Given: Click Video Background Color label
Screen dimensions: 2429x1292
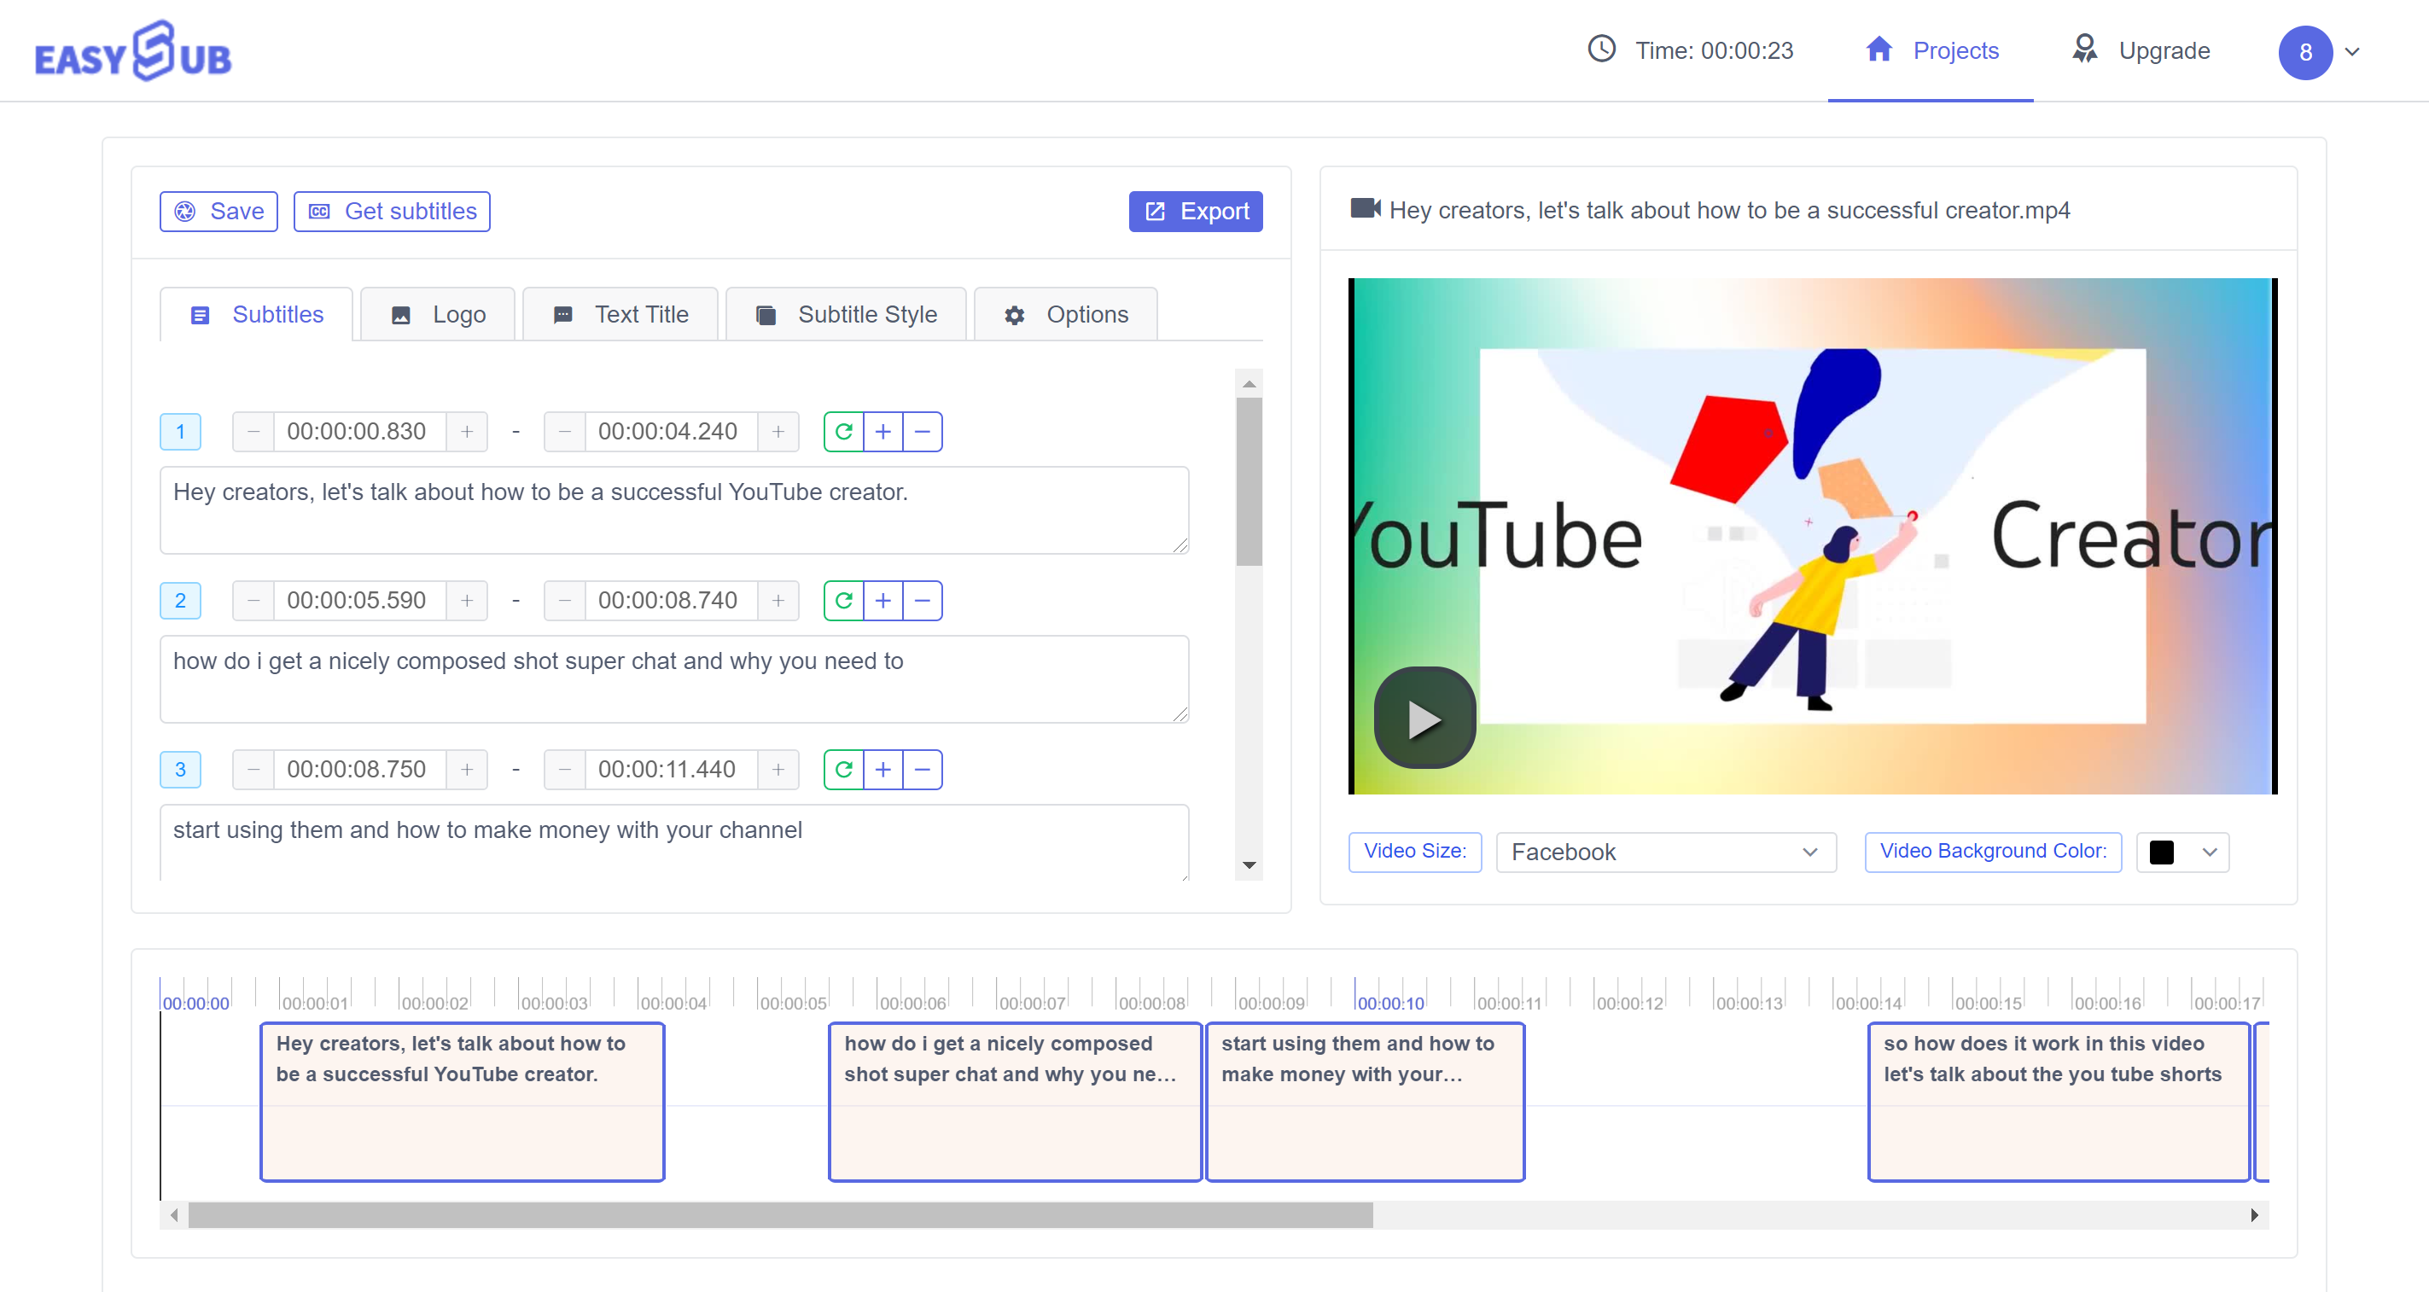Looking at the screenshot, I should 1992,852.
